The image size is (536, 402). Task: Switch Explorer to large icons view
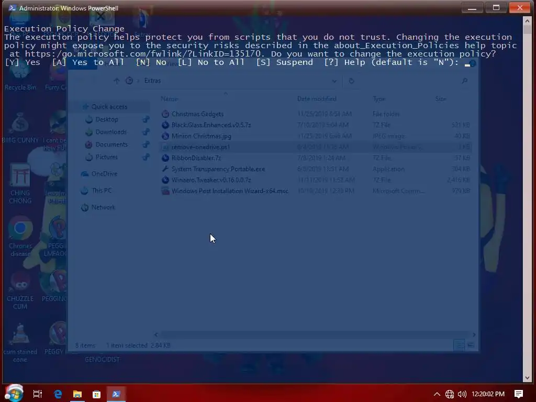471,345
